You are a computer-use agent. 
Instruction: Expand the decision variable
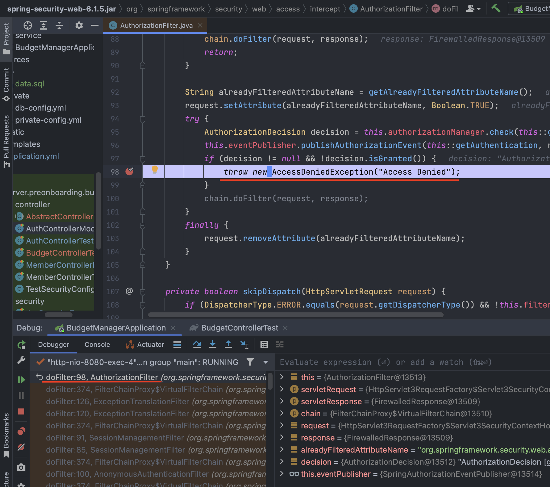282,461
